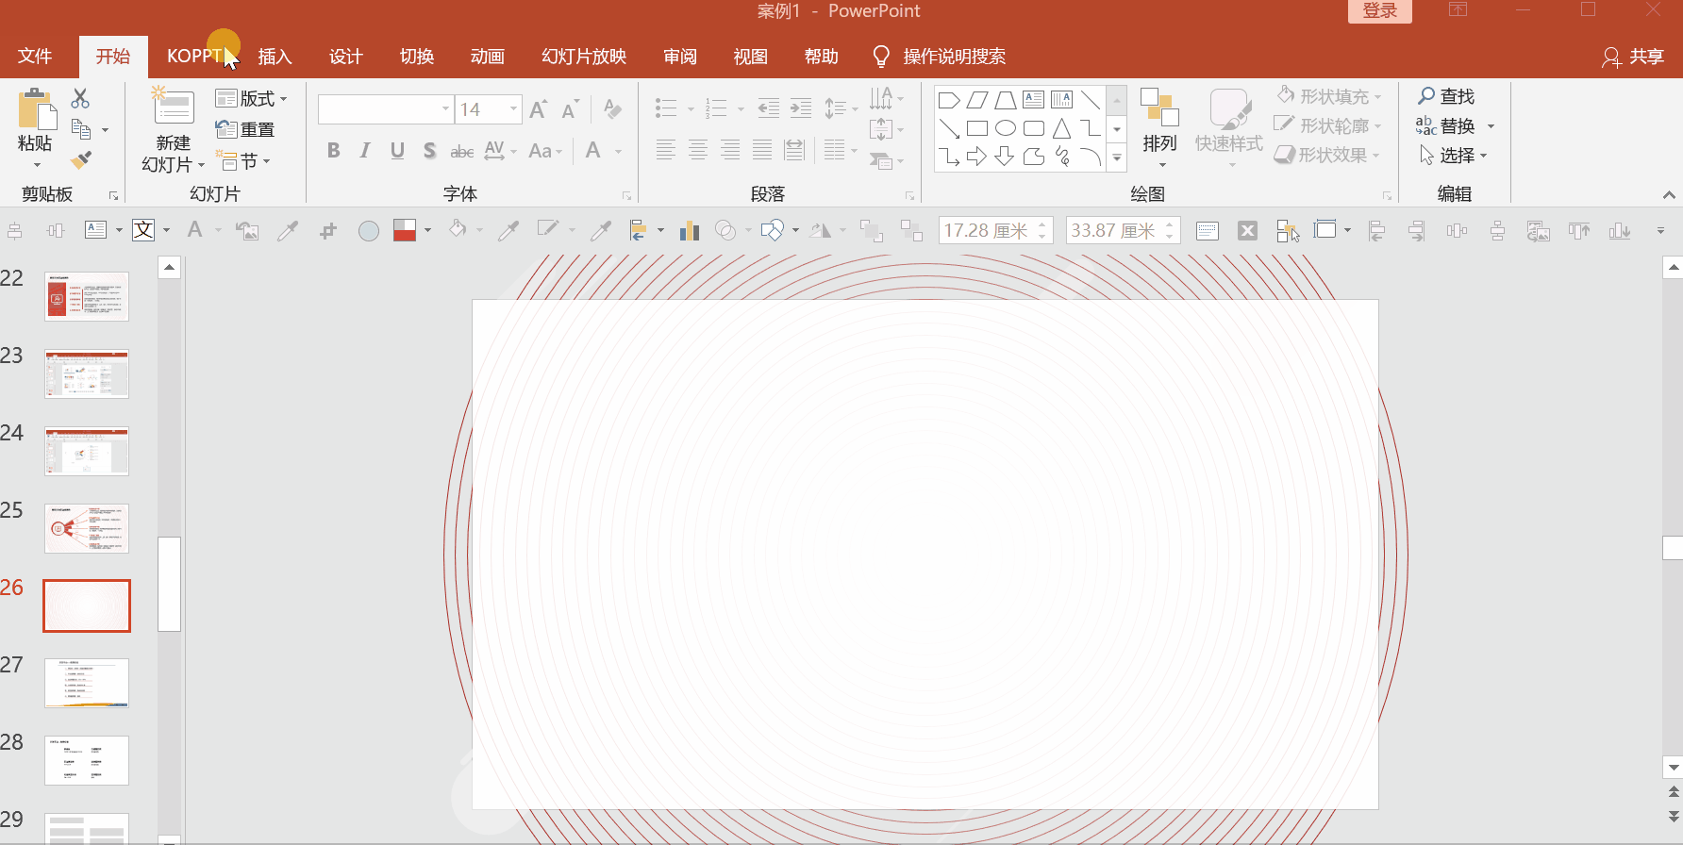Click the numbered list icon
Viewport: 1683px width, 845px height.
pos(716,108)
